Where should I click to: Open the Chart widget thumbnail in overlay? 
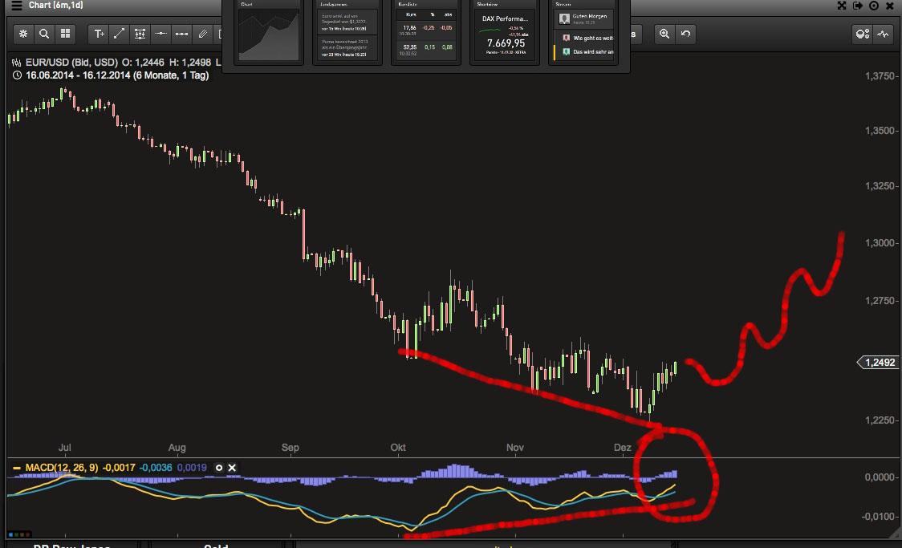(269, 31)
